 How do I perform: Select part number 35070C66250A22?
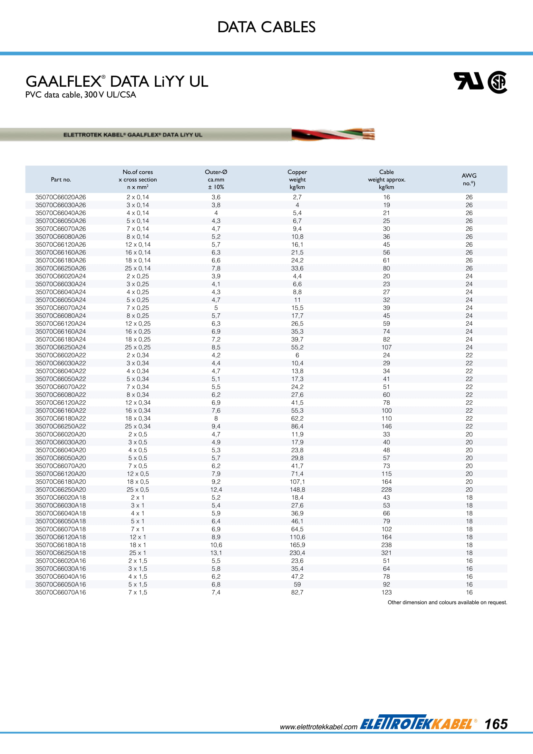tap(61, 426)
